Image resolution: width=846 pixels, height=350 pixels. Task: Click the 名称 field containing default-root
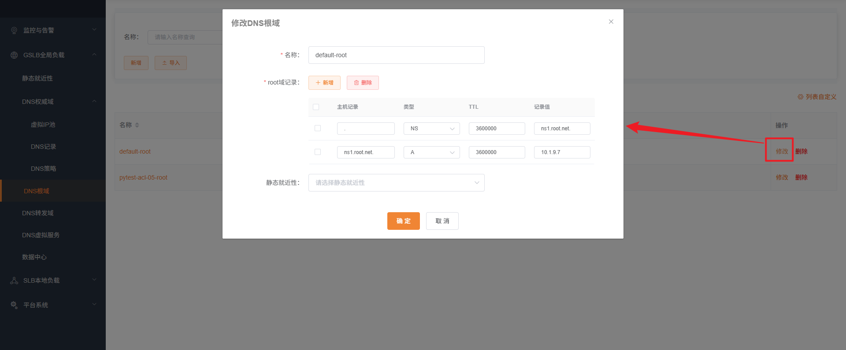click(x=396, y=55)
